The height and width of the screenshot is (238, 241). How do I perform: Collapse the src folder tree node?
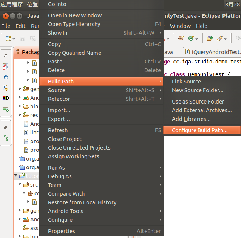(20, 184)
